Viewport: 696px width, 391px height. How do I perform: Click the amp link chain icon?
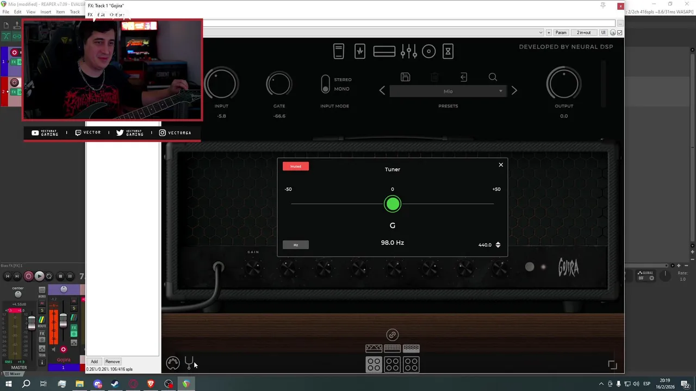click(x=392, y=335)
